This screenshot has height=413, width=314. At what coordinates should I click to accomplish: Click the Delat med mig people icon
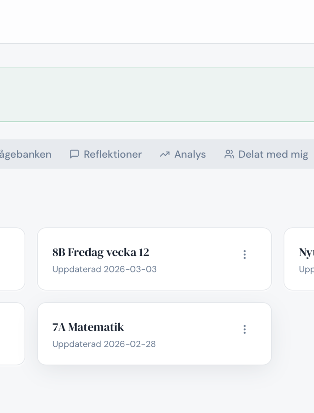click(x=229, y=154)
